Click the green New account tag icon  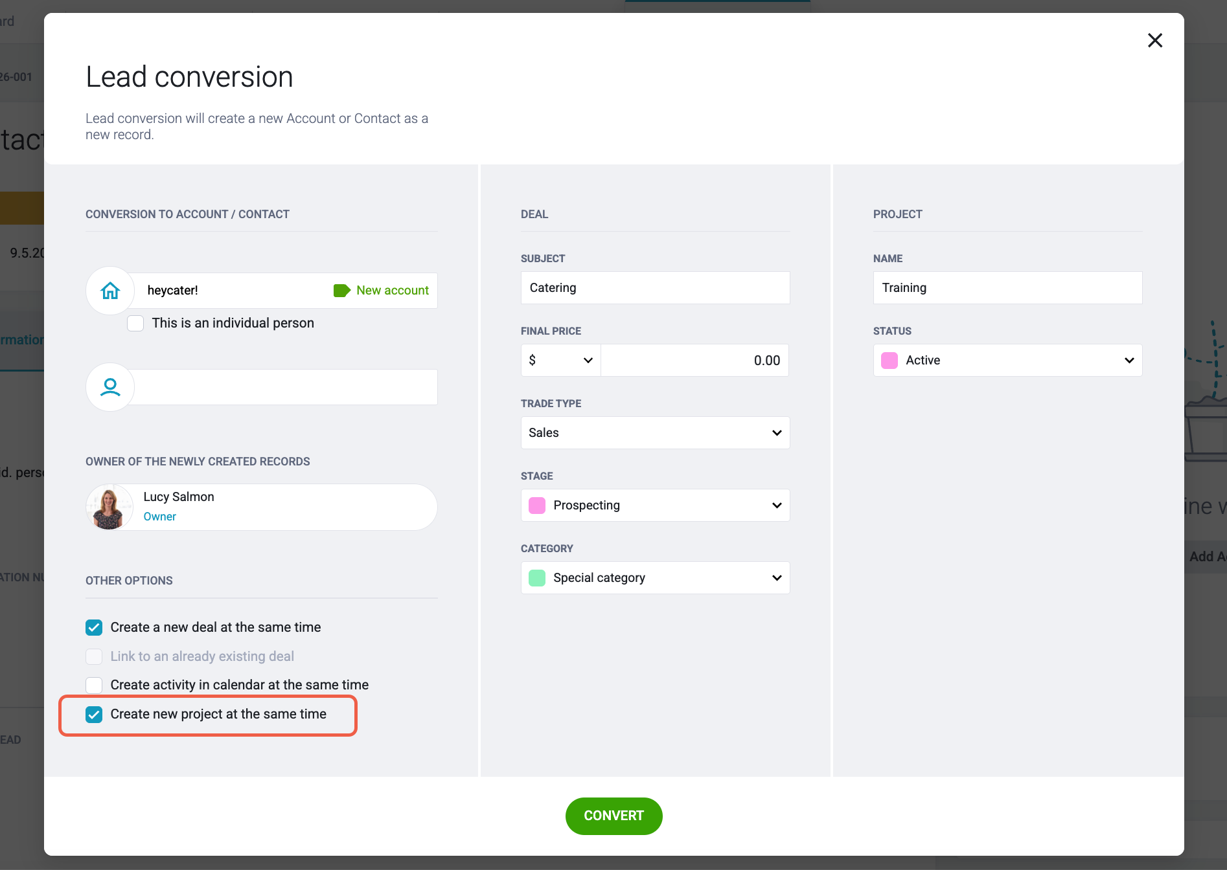pos(342,291)
